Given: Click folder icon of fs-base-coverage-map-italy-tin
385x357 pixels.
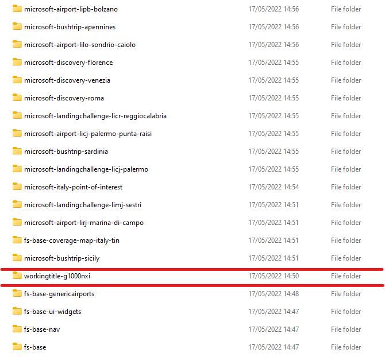Looking at the screenshot, I should [x=17, y=240].
